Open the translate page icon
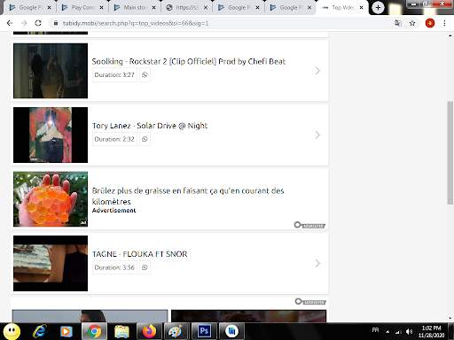The height and width of the screenshot is (340, 454). (x=398, y=23)
